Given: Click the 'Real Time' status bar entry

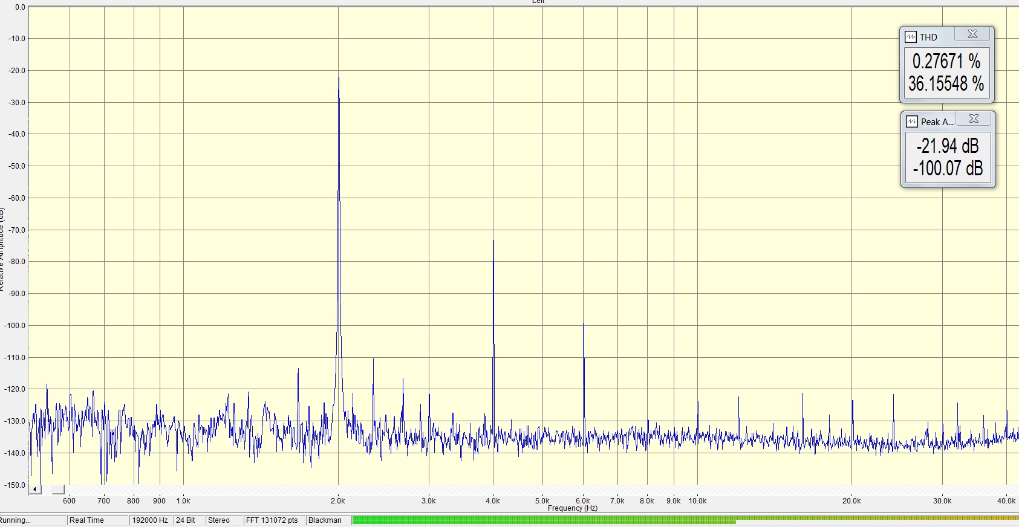Looking at the screenshot, I should click(97, 520).
